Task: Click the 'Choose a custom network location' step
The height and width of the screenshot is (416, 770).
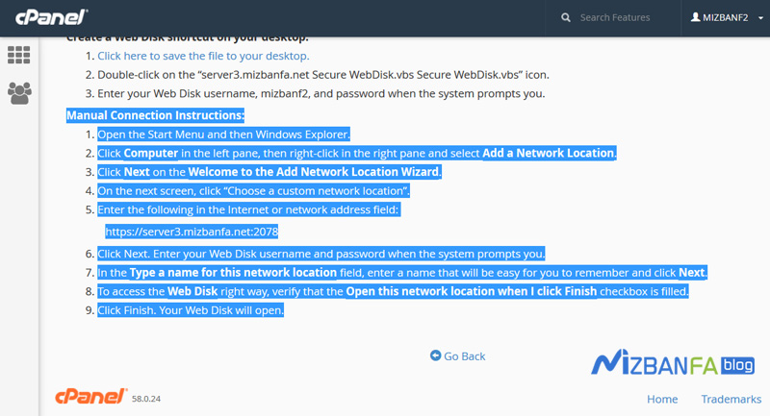Action: [x=253, y=191]
